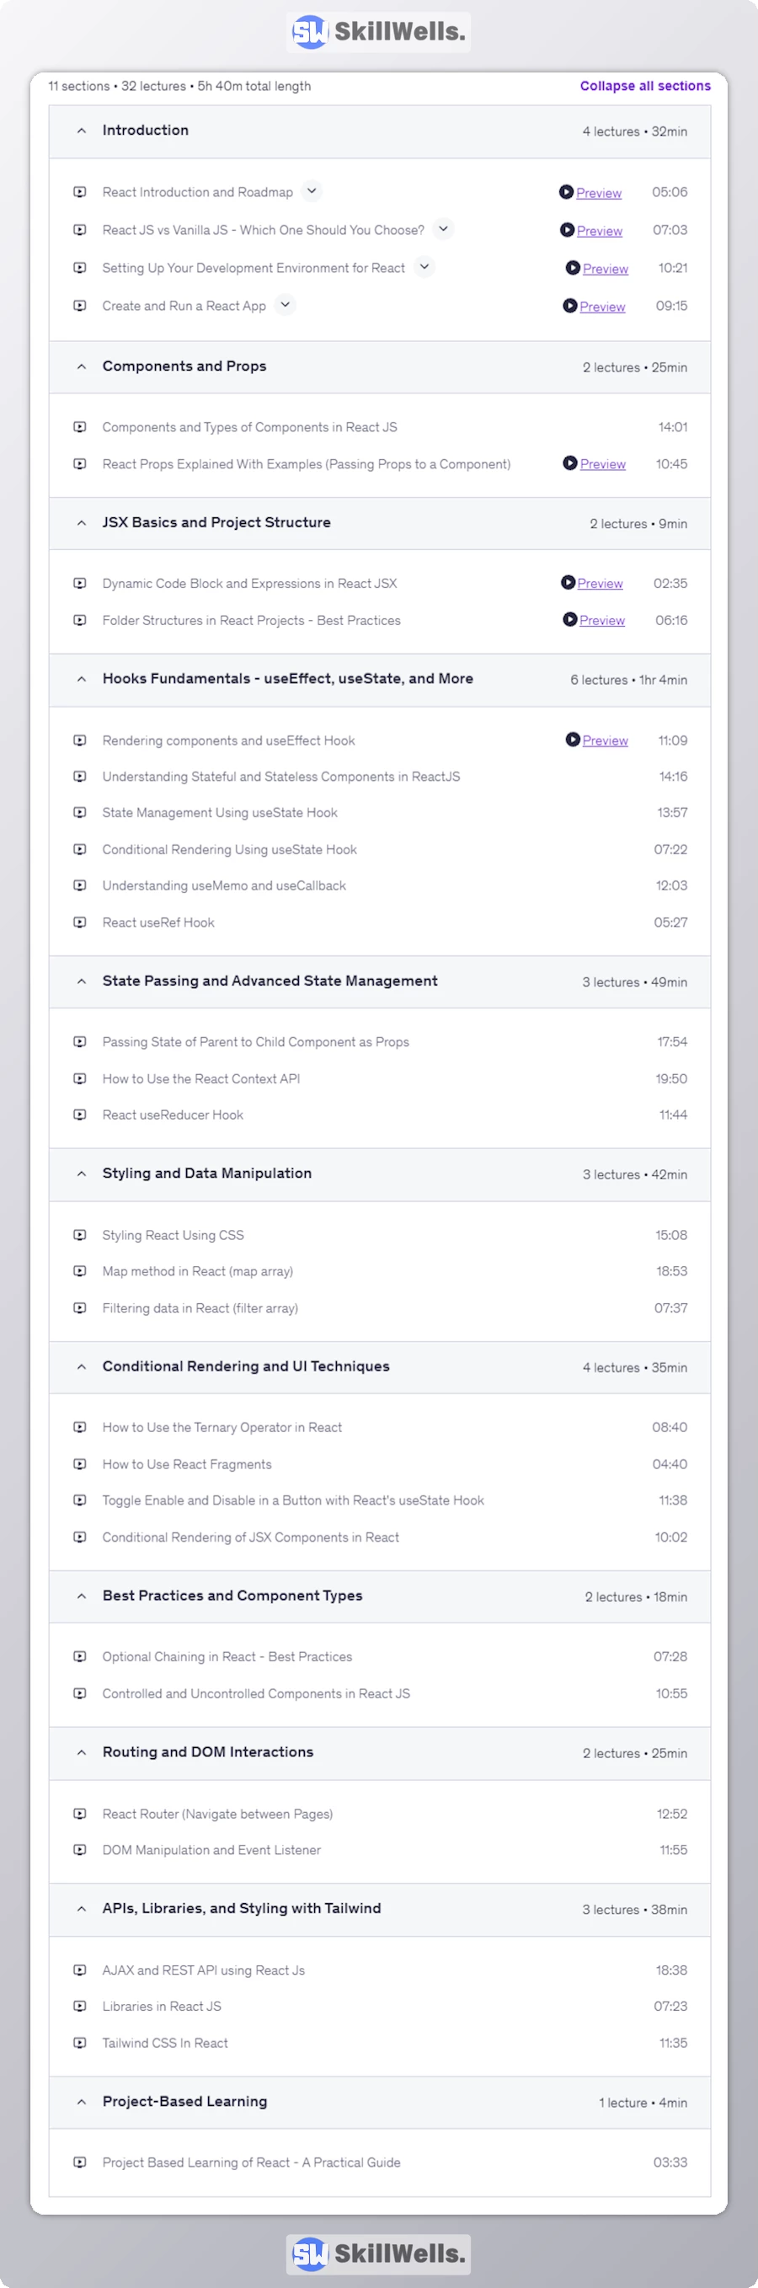
Task: Click the SkillWells logo at the top
Action: (379, 32)
